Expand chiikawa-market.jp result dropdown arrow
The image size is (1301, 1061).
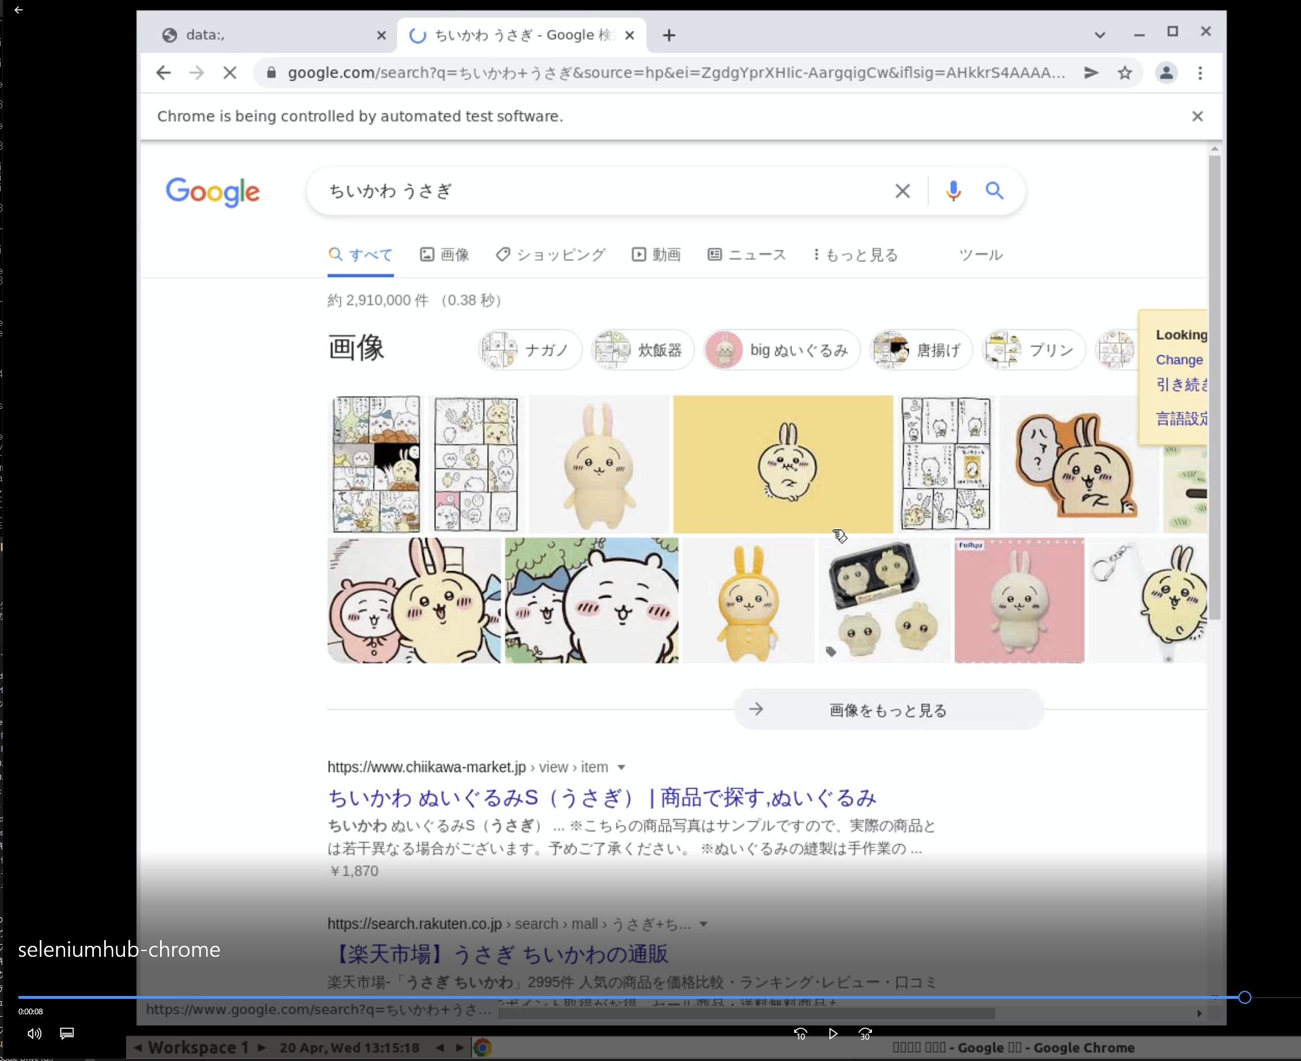click(x=621, y=767)
